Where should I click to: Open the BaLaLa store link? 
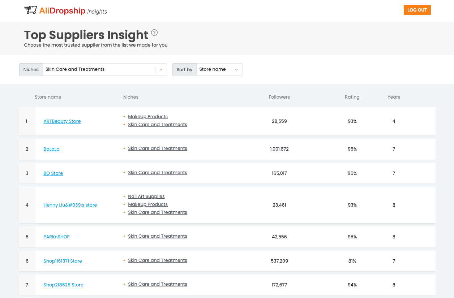[51, 149]
